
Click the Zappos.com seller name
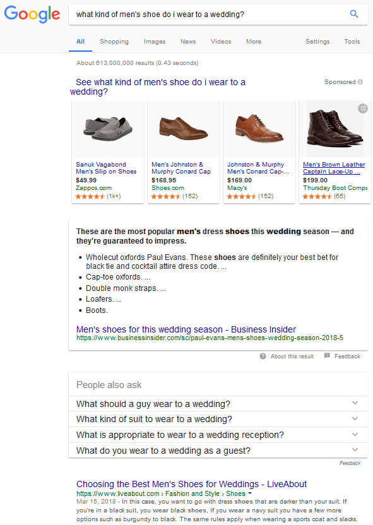pos(94,188)
